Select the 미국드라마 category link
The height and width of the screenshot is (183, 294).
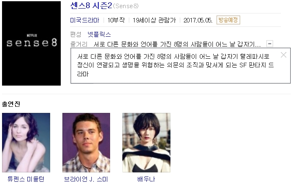coord(84,20)
